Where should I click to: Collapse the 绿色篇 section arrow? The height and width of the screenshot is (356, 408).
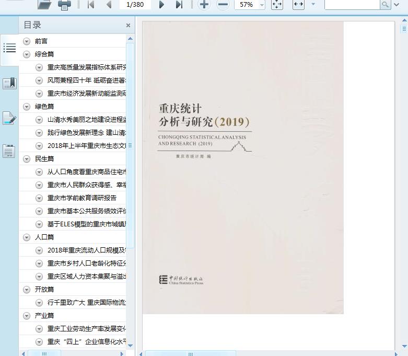tap(27, 107)
